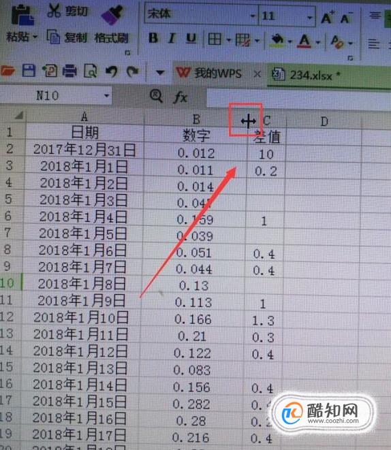Open the font name 宋体 dropdown
This screenshot has height=450, width=391.
(253, 16)
